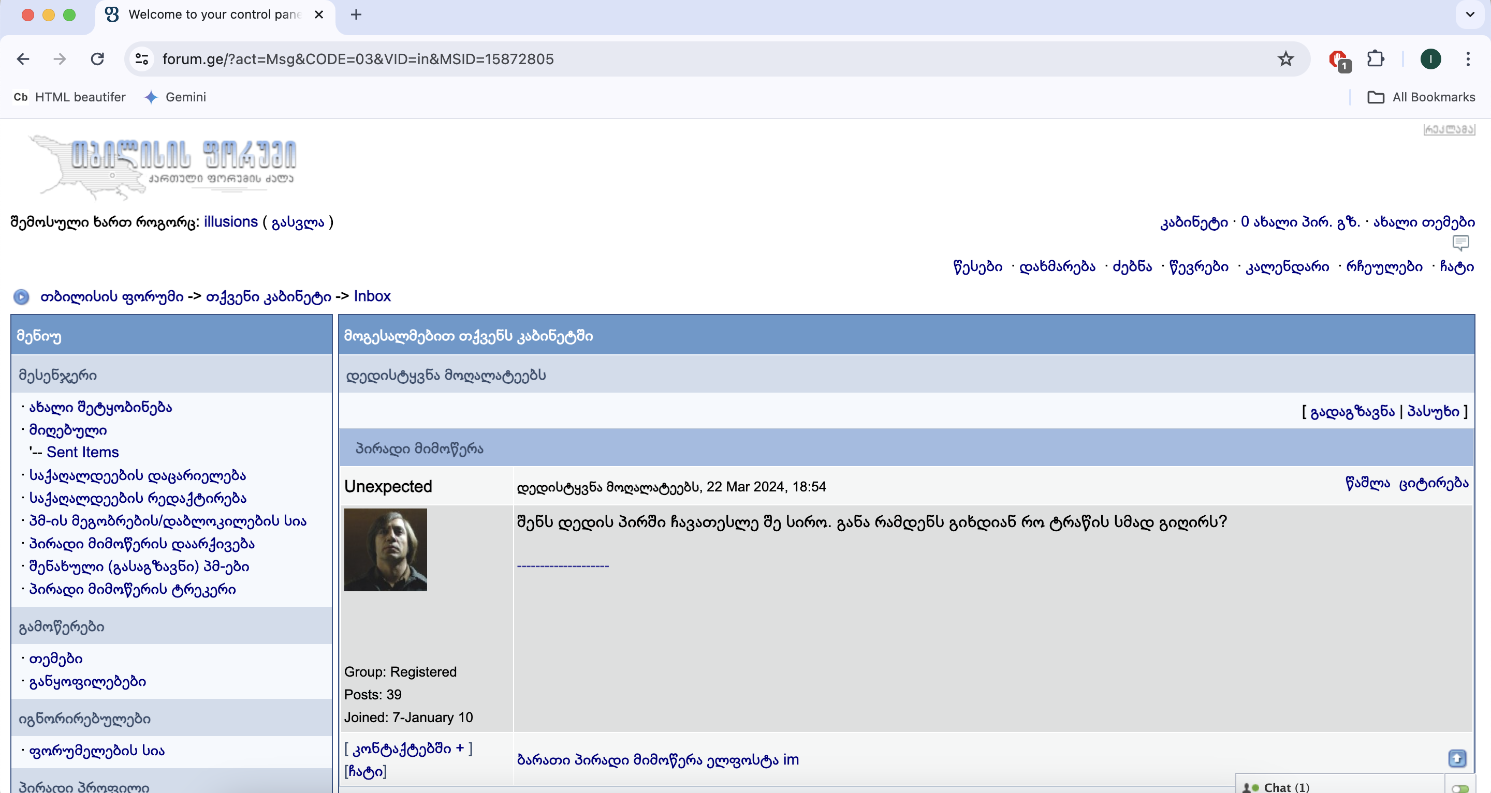Expand the Chat (1) panel
The image size is (1491, 793).
[1285, 787]
